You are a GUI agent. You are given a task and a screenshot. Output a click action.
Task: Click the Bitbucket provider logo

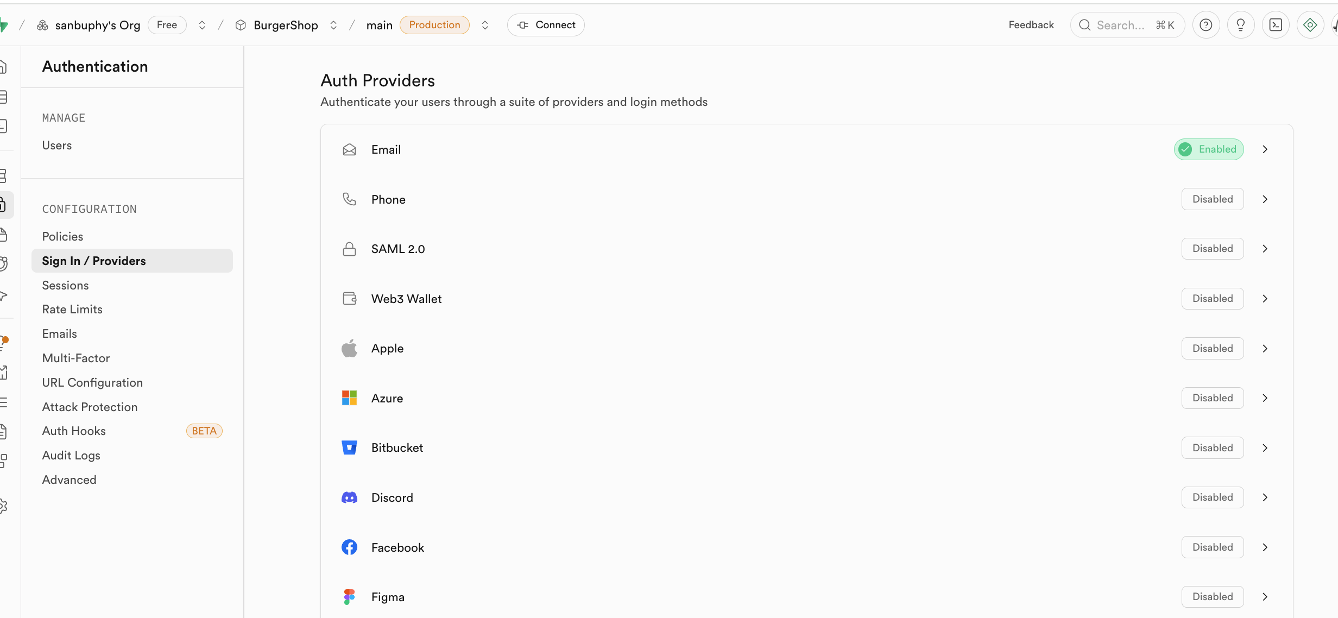tap(349, 447)
